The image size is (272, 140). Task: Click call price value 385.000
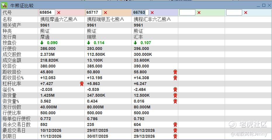point(95,66)
